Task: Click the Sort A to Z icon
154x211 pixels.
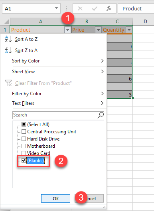Action: [x=8, y=39]
